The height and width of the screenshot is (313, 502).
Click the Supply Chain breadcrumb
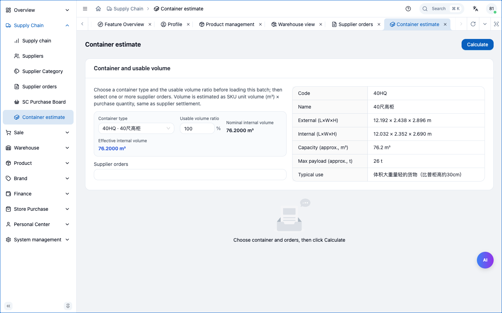[125, 9]
